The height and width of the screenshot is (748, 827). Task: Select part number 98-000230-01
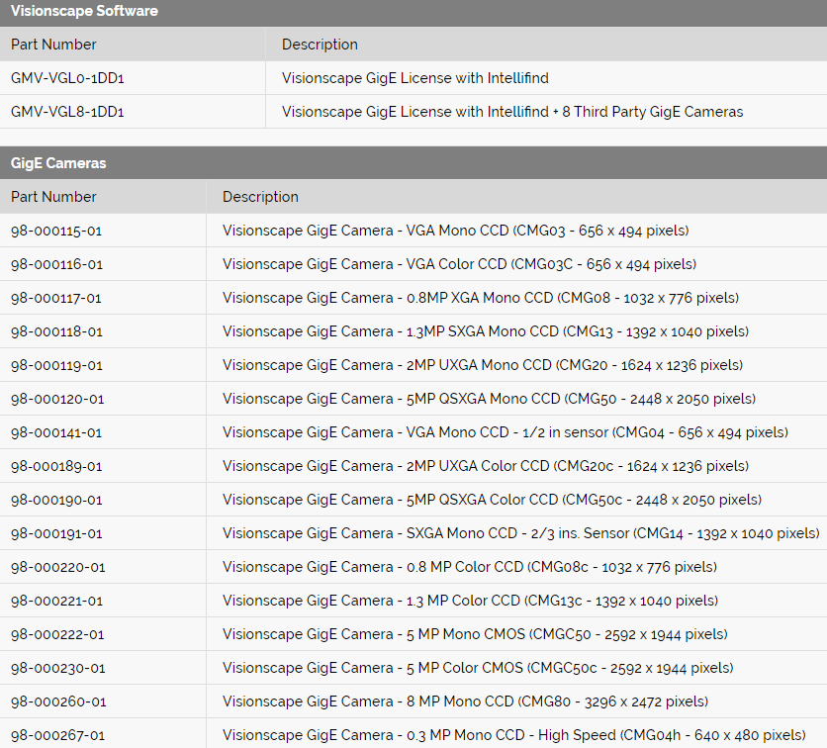[x=58, y=669]
